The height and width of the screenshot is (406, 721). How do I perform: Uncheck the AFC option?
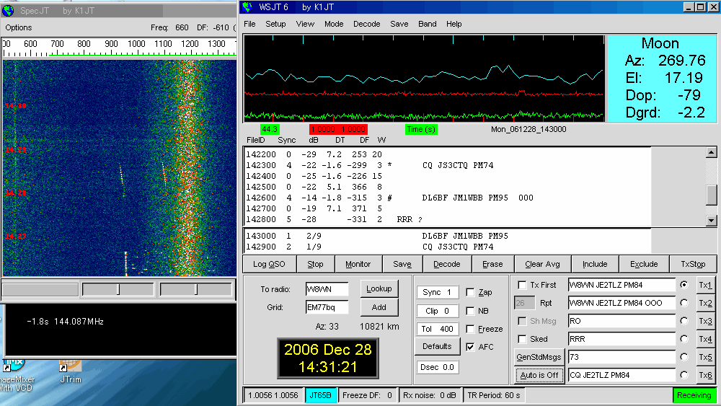click(x=470, y=347)
